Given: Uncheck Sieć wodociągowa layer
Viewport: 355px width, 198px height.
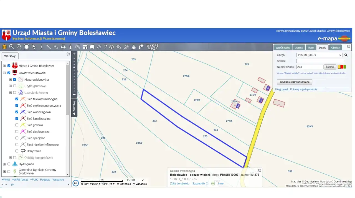Looking at the screenshot, I should point(17,112).
